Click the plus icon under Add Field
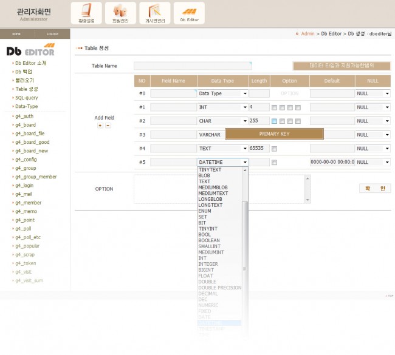The image size is (395, 355). (100, 126)
